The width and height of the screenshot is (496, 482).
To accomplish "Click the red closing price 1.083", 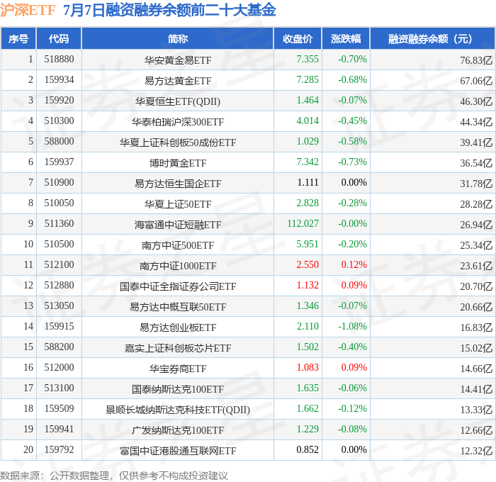I will pyautogui.click(x=308, y=368).
